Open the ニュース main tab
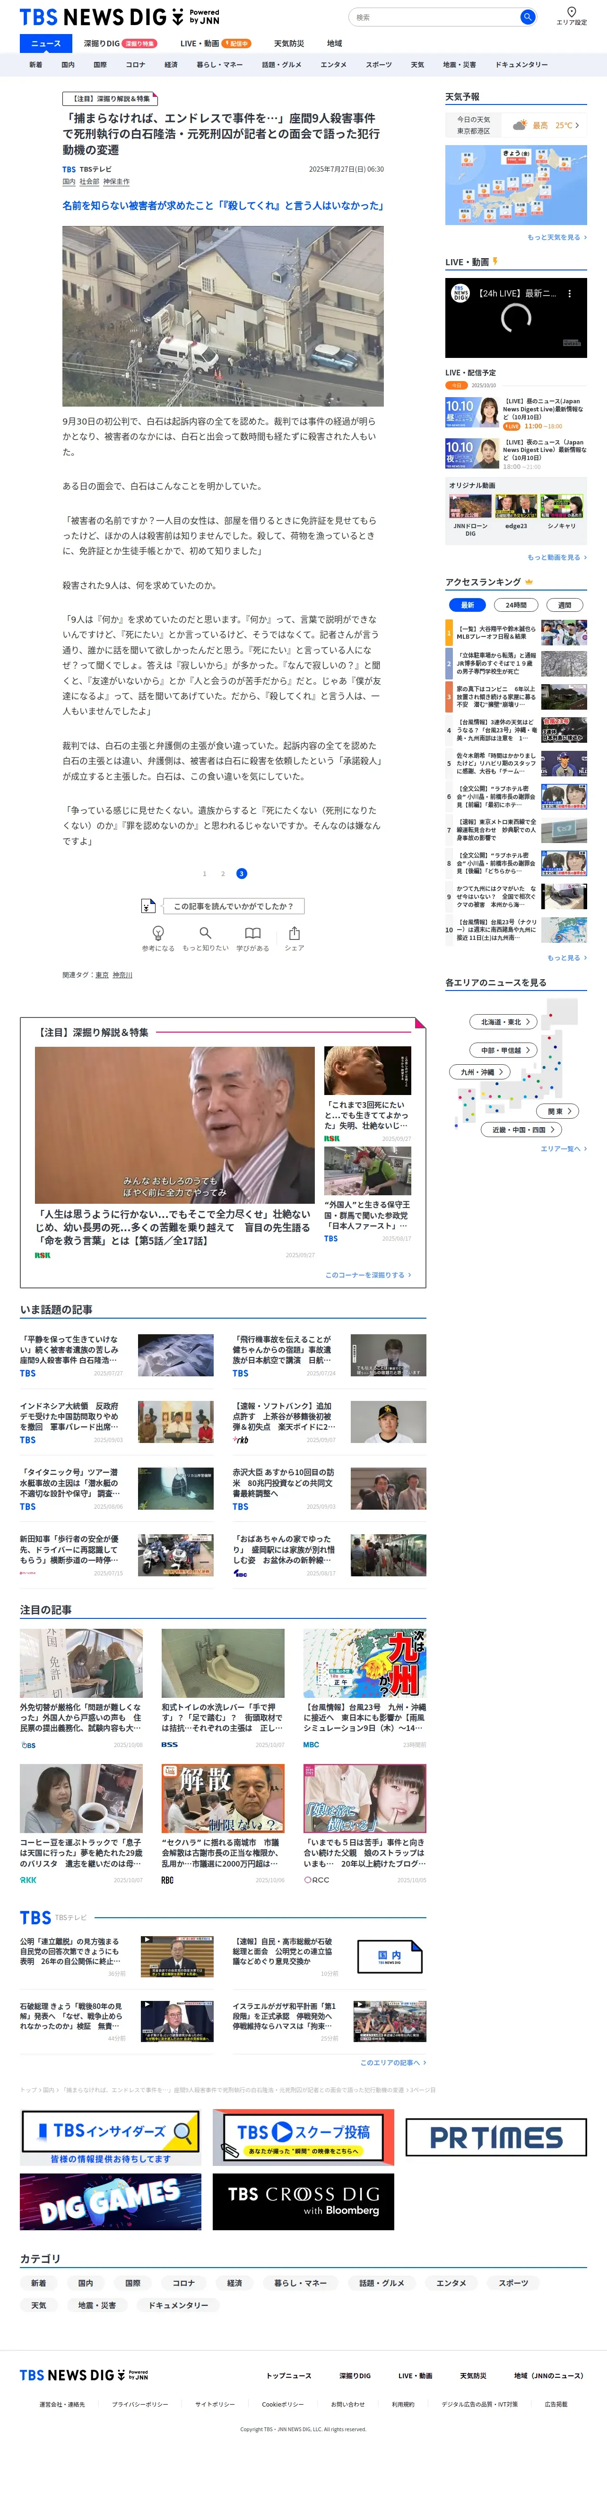Screen dimensions: 607x2495 point(45,43)
